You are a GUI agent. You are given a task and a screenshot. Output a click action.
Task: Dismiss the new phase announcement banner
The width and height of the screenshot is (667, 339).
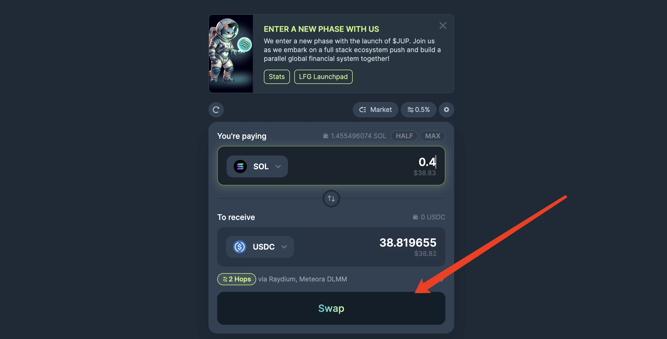coord(443,26)
